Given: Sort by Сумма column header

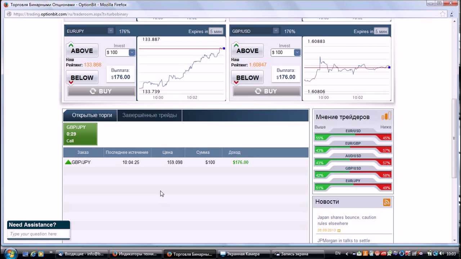Looking at the screenshot, I should pyautogui.click(x=203, y=152).
